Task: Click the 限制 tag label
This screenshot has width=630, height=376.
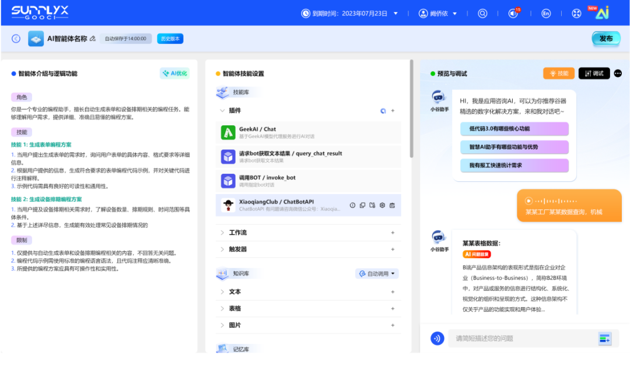Action: point(22,240)
